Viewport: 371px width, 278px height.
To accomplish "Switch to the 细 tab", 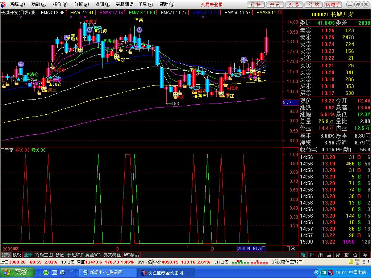I will 320,254.
